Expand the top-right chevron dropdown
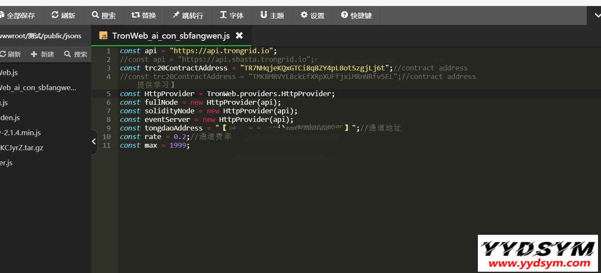This screenshot has height=273, width=601. click(597, 15)
